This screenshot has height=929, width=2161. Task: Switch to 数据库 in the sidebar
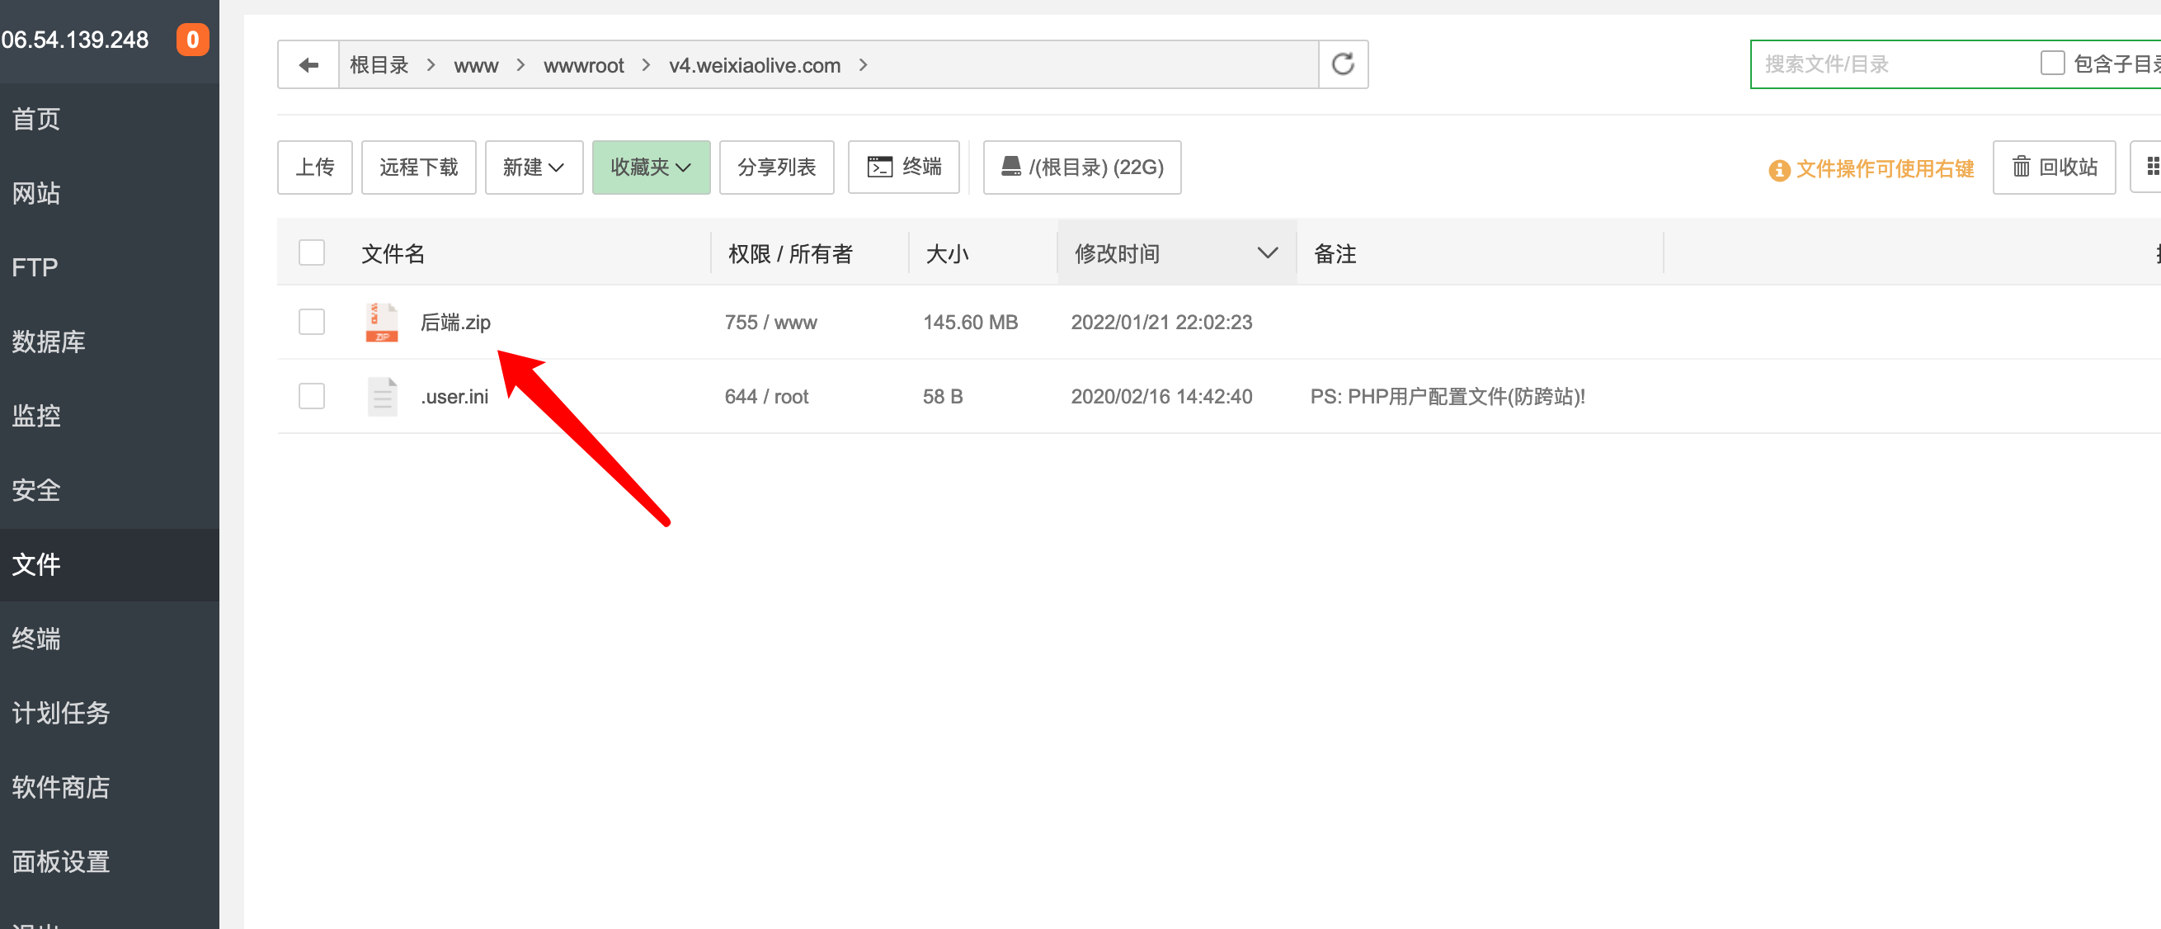point(48,342)
